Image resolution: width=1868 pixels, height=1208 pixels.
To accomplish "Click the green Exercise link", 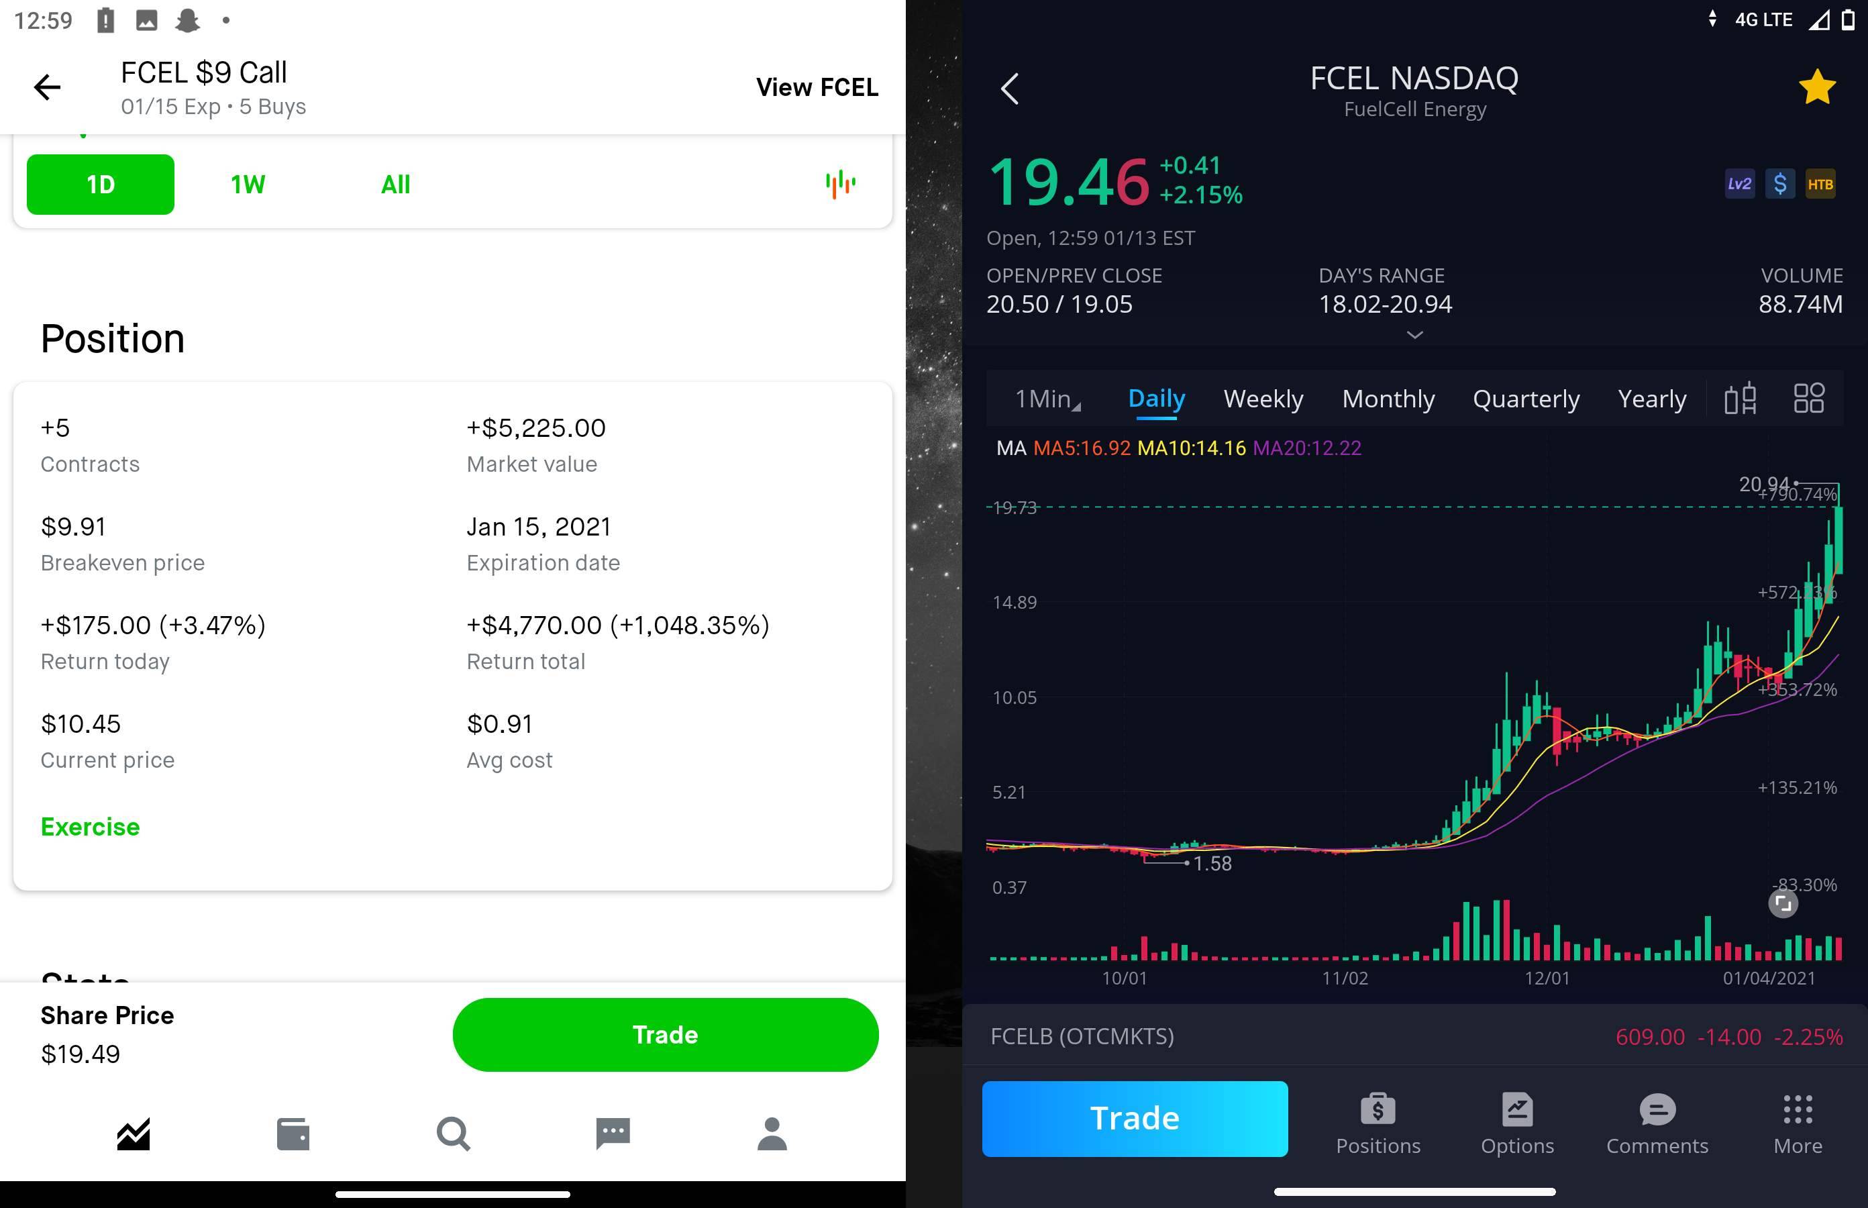I will (x=90, y=827).
